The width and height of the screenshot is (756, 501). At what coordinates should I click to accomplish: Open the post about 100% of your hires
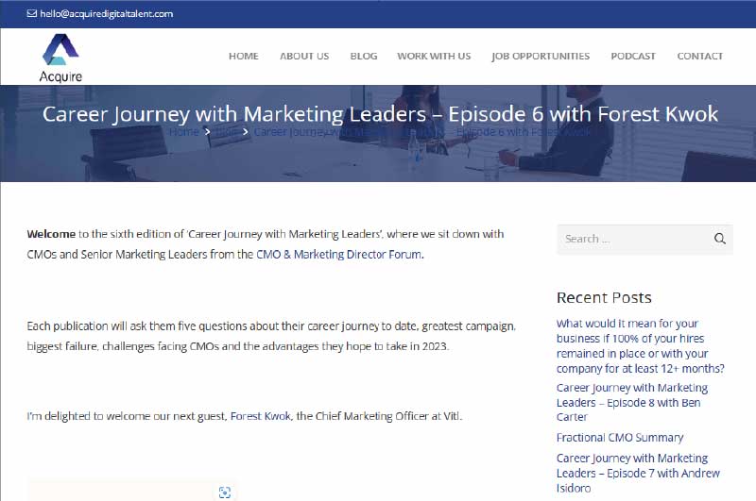641,345
